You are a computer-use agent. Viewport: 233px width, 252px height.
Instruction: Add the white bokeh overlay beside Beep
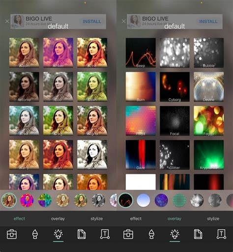175,53
